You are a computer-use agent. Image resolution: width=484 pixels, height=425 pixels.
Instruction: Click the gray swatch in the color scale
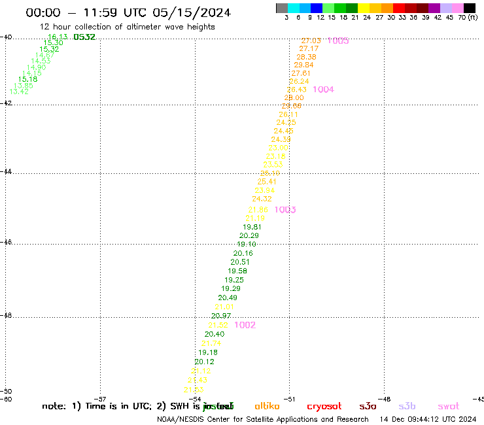[x=282, y=8]
